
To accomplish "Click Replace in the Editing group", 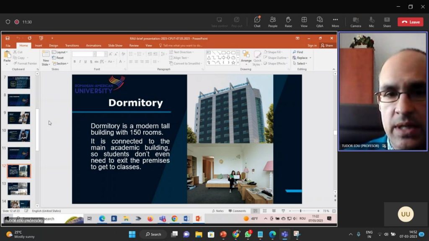I will 302,58.
